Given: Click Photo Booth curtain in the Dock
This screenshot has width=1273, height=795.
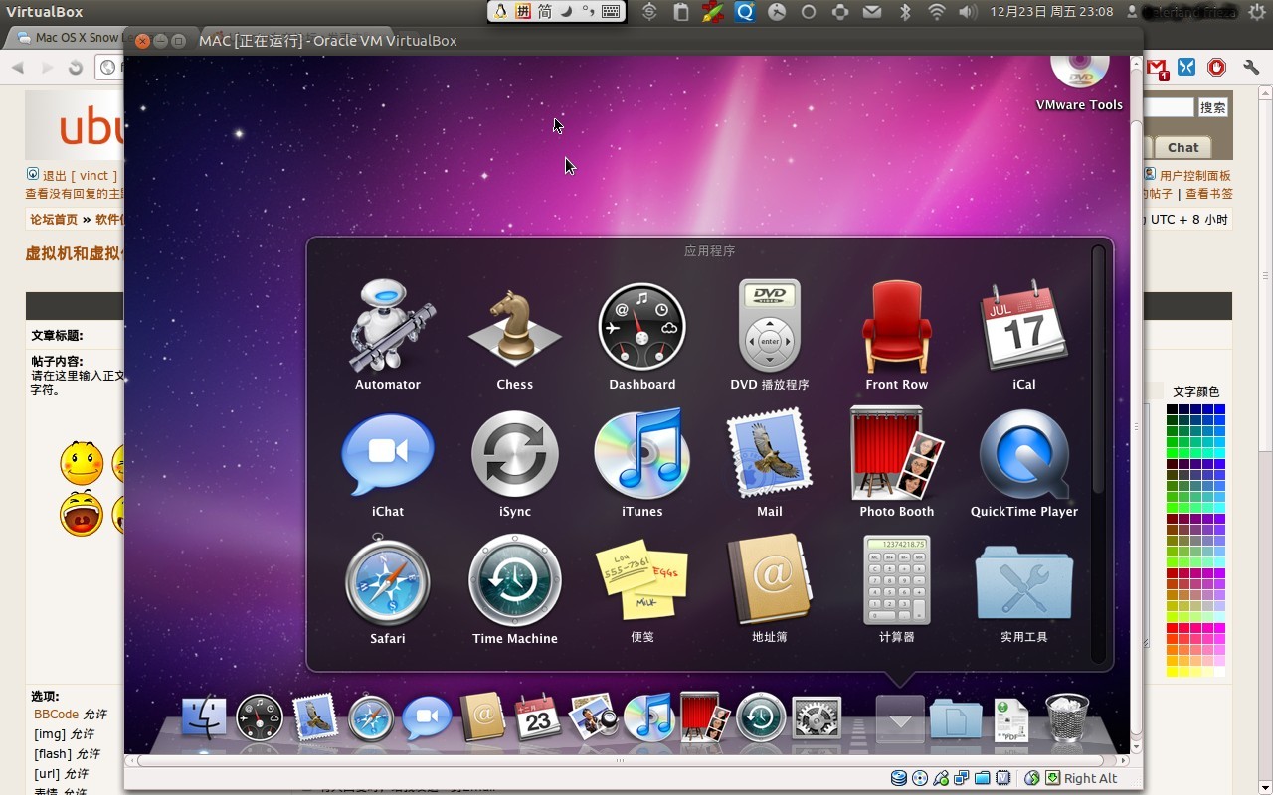Looking at the screenshot, I should [x=705, y=717].
